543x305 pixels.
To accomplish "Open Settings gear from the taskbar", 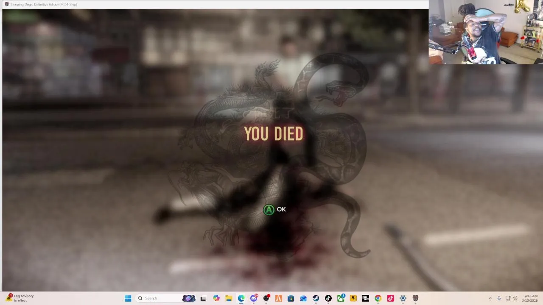I will 403,298.
